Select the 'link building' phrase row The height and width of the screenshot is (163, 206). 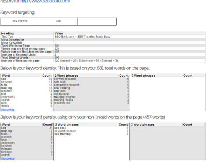[91, 94]
